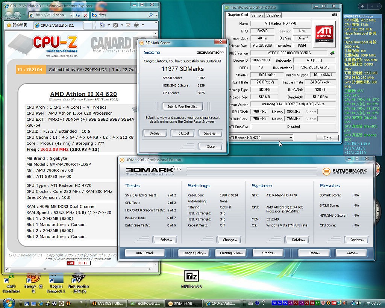Select the CPU-Z Validator 3.1 browser tab

coord(58,25)
